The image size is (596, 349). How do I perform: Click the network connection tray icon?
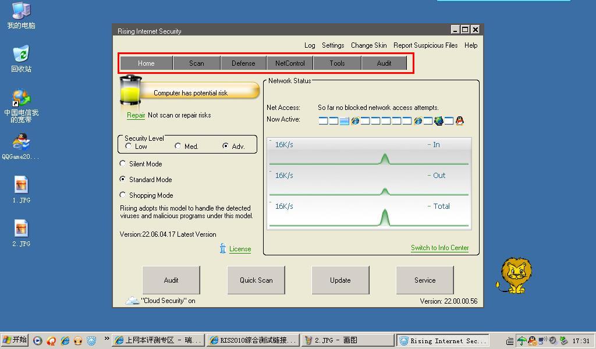(x=542, y=340)
